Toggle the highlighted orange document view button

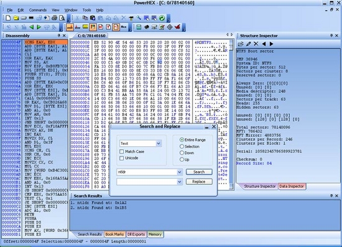tap(116, 27)
